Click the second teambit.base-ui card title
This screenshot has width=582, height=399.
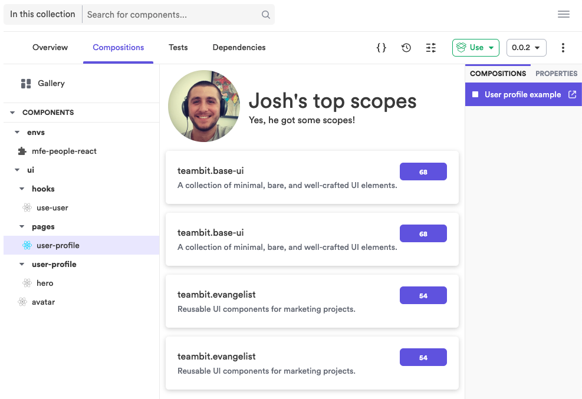211,232
